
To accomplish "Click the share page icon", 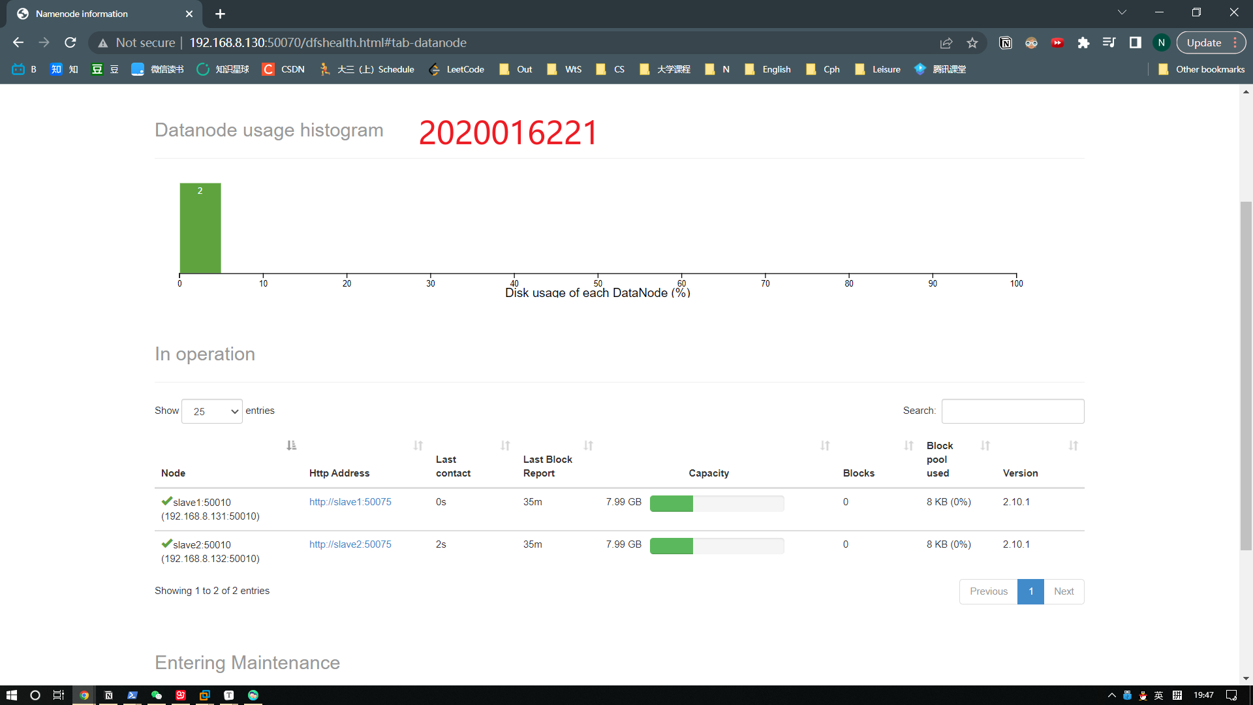I will [x=946, y=43].
